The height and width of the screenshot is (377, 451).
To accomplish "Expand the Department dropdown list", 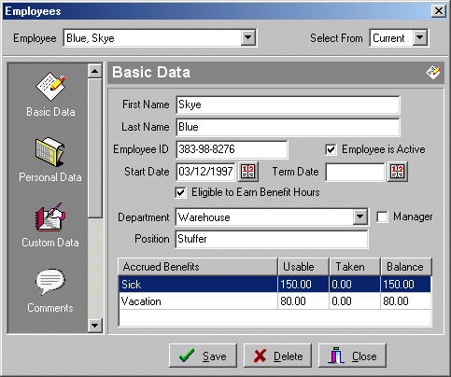I will click(x=360, y=216).
